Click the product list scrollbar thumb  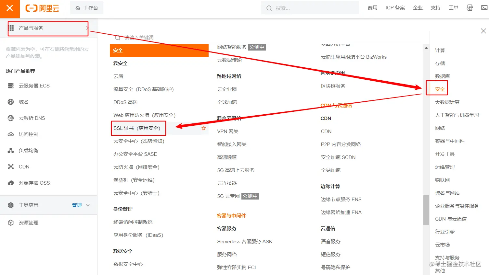[426, 210]
